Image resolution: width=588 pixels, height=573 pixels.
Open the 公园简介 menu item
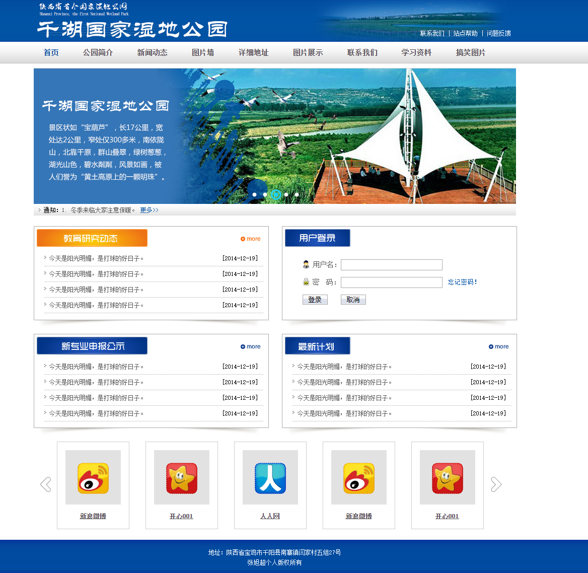(x=98, y=52)
